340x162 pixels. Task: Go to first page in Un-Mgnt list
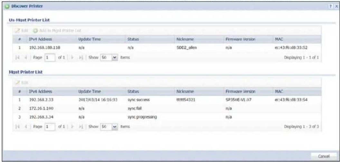pos(17,58)
